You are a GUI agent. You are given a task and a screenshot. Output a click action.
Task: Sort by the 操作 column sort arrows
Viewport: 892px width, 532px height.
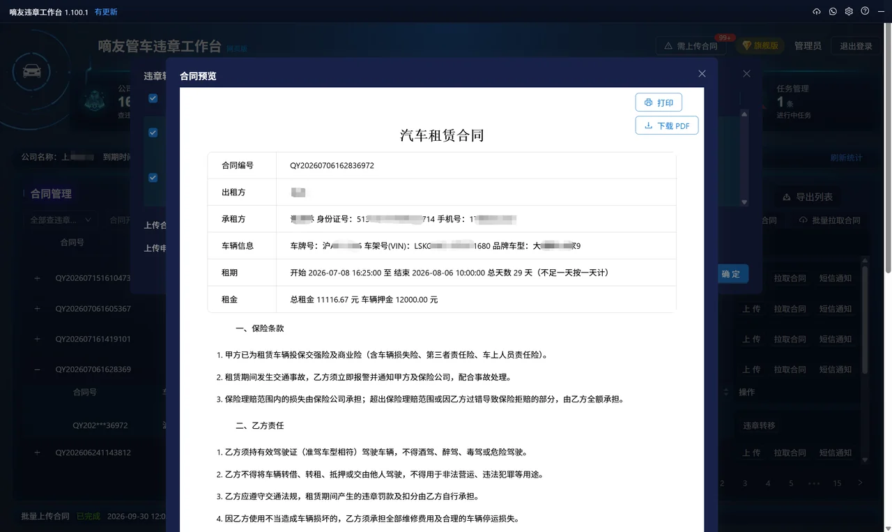(728, 392)
